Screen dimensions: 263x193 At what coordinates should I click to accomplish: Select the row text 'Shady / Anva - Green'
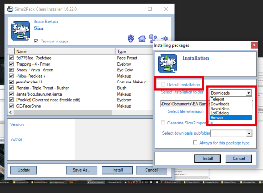(x=35, y=70)
